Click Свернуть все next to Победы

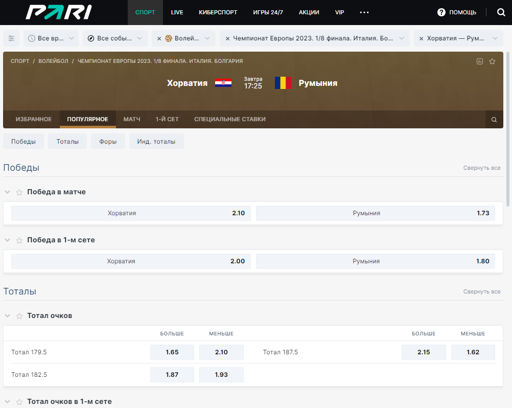click(482, 168)
